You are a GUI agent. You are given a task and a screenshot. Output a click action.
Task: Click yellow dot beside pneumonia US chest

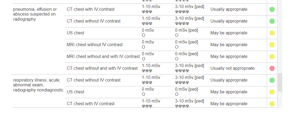tap(272, 33)
